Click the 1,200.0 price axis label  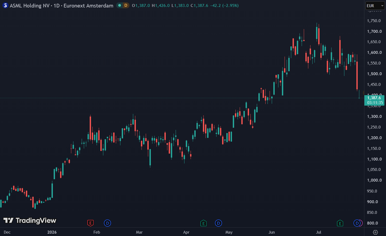(x=374, y=138)
